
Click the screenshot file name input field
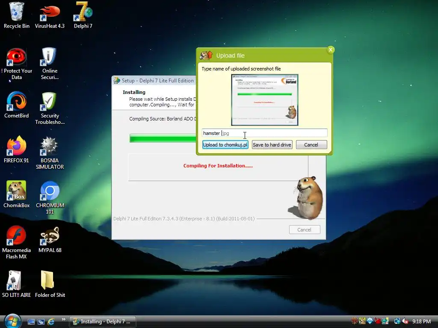click(264, 133)
